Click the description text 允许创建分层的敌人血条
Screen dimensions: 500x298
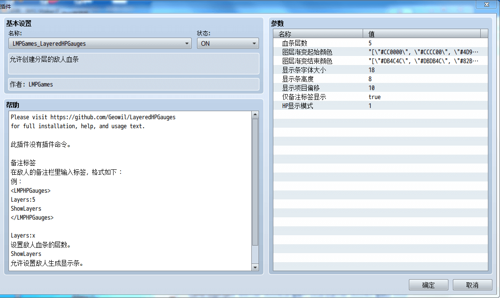click(44, 59)
